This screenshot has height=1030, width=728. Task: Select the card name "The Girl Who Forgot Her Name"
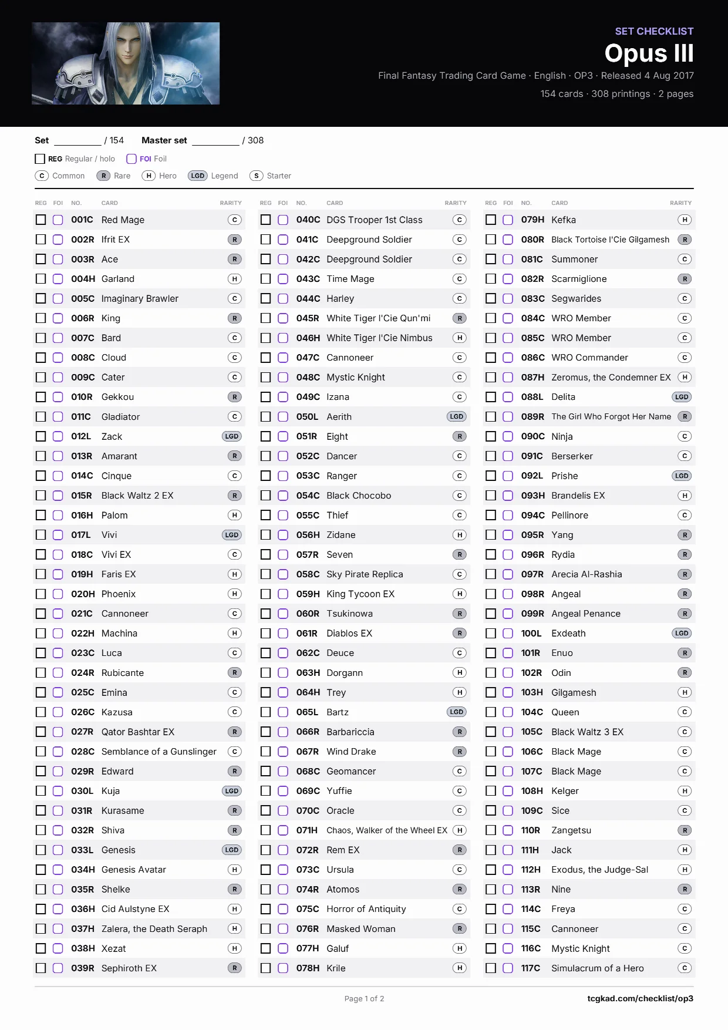coord(611,416)
